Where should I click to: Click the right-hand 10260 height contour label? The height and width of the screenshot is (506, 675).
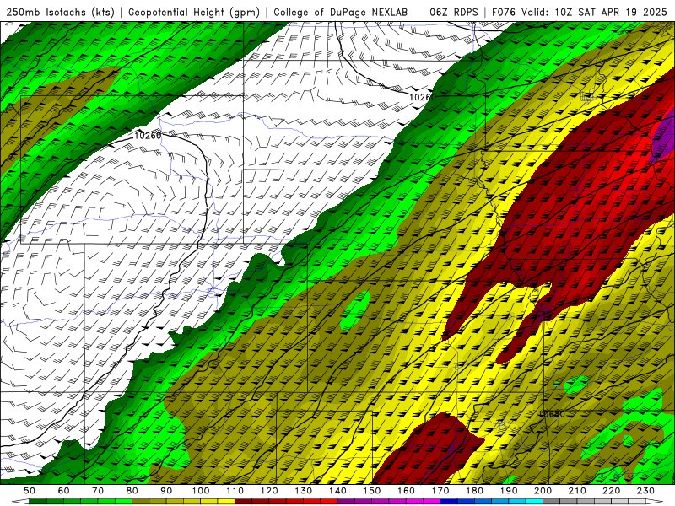(x=423, y=97)
